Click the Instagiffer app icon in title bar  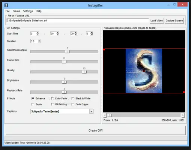tap(6, 5)
